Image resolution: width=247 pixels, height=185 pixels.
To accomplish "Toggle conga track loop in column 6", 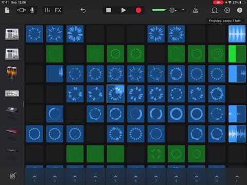I will (x=136, y=74).
